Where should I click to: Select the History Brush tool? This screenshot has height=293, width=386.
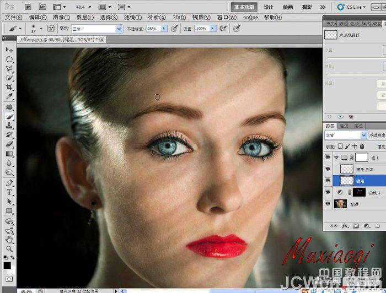click(9, 135)
